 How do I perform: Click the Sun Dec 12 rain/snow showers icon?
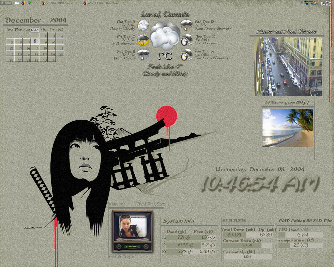pyautogui.click(x=187, y=25)
